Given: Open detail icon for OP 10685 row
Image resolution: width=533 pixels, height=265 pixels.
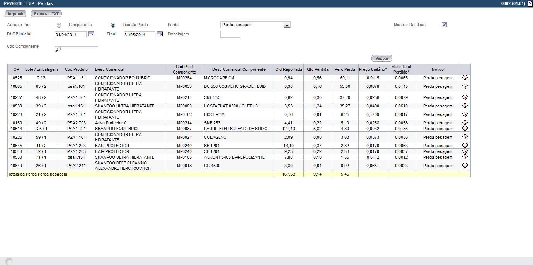Looking at the screenshot, I should pyautogui.click(x=465, y=86).
